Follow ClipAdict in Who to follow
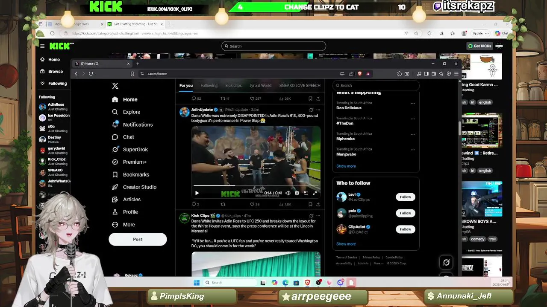Viewport: 547px width, 307px height. coord(405,229)
